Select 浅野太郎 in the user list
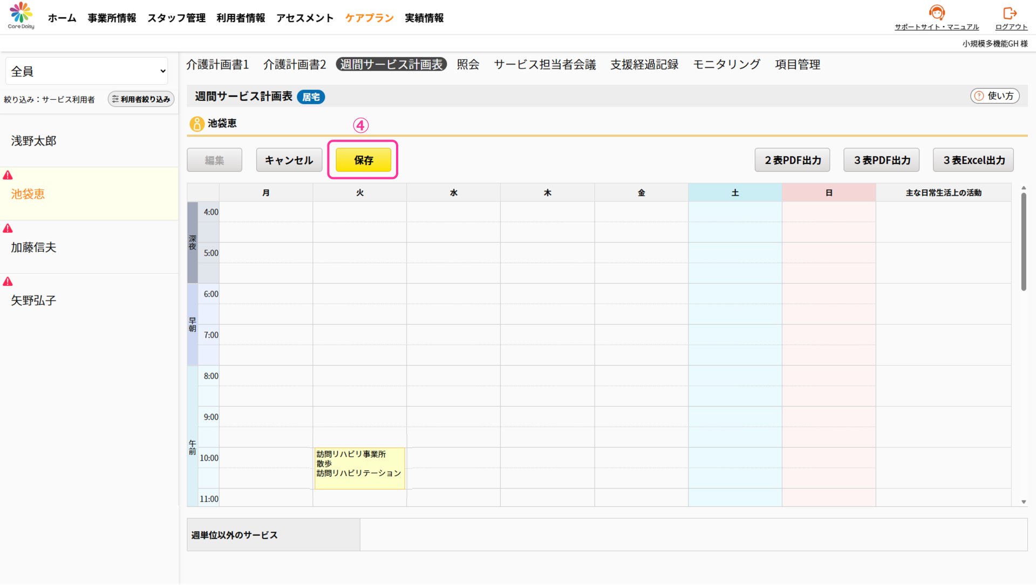This screenshot has width=1036, height=585. 33,141
